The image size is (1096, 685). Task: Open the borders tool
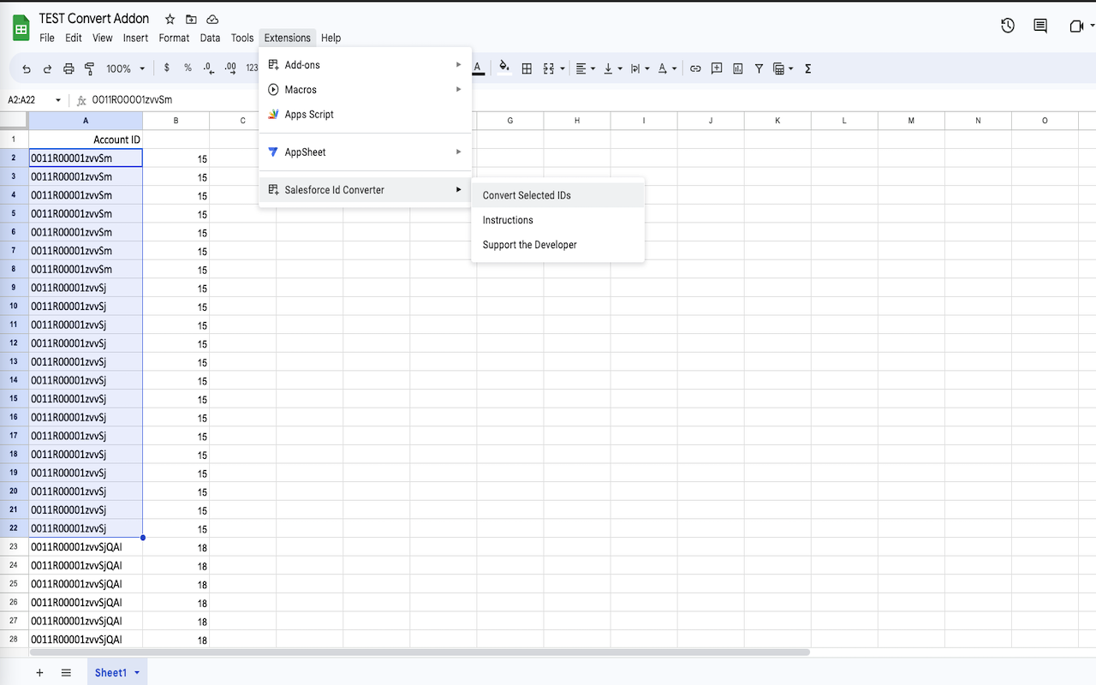[x=527, y=68]
